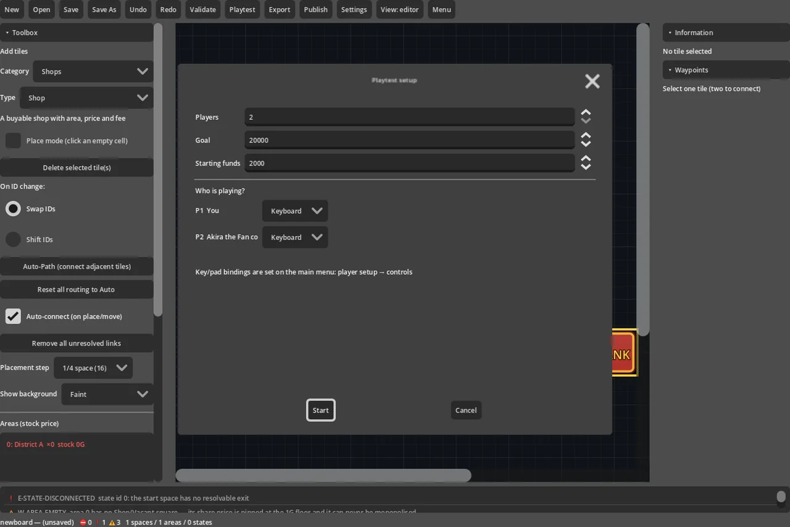Screen dimensions: 790x527
Task: Click New in the top toolbar
Action: tap(12, 9)
